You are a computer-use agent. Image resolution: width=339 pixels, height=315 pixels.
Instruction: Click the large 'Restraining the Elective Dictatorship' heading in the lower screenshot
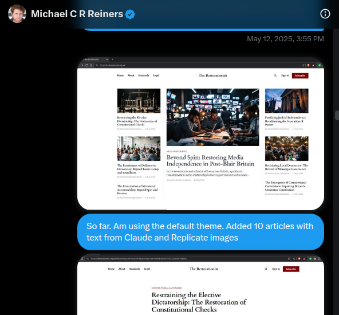[199, 302]
